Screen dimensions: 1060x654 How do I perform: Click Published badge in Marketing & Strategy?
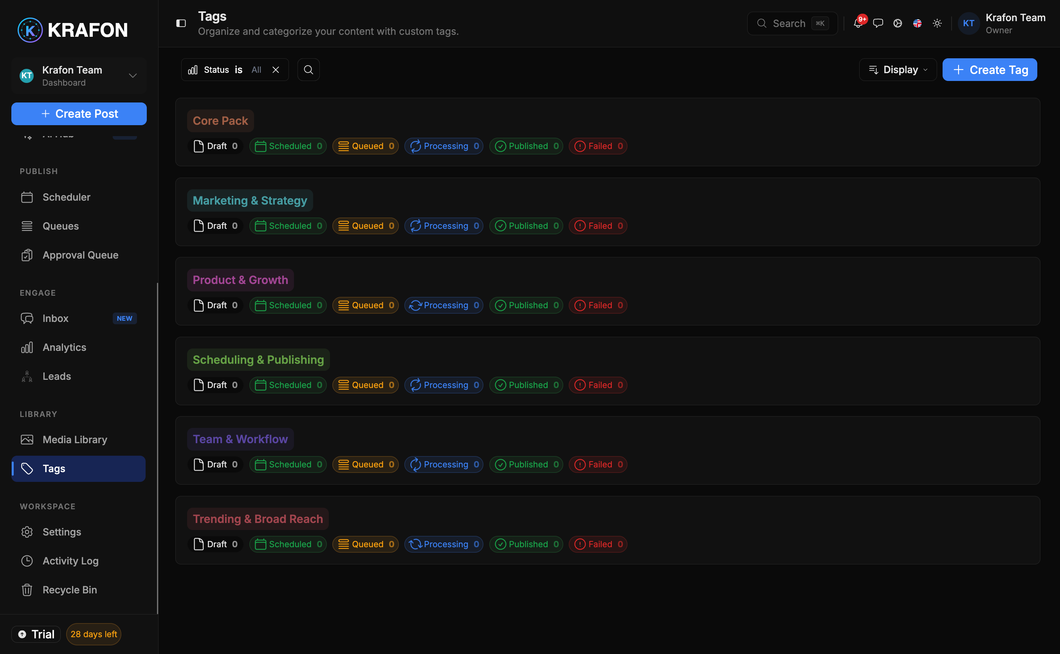click(526, 226)
